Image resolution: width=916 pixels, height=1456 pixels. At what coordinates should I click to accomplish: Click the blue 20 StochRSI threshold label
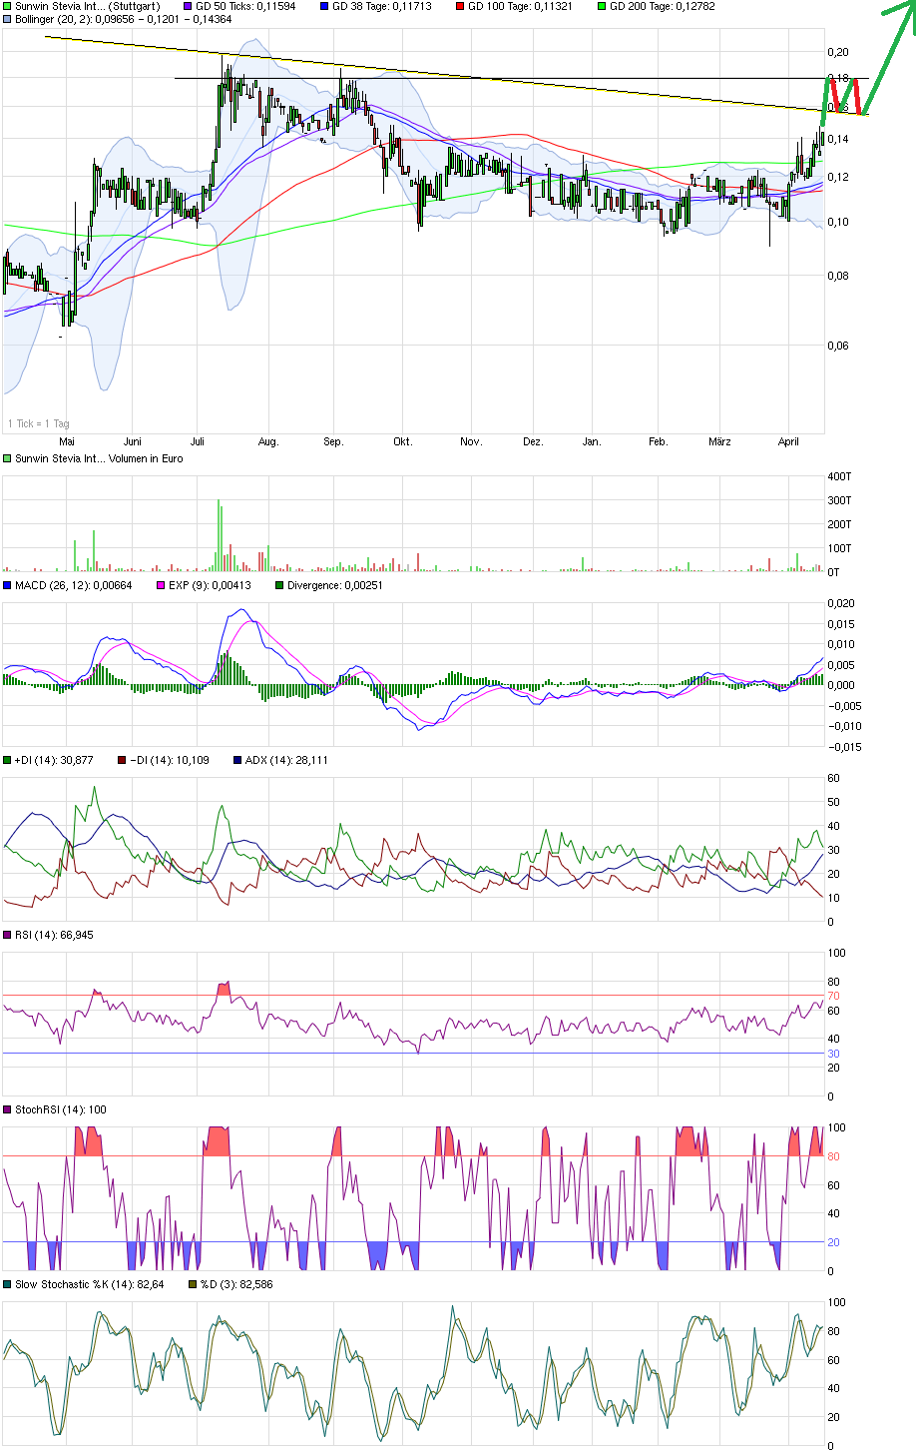[834, 1242]
